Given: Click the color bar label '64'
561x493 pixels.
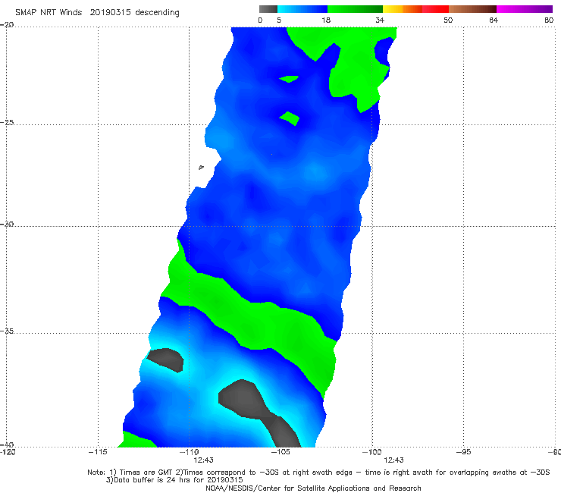Looking at the screenshot, I should click(494, 20).
